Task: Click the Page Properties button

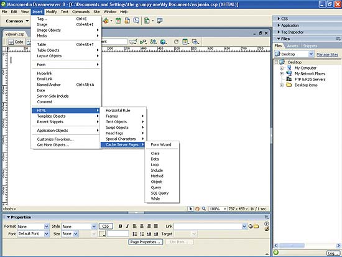Action: [x=146, y=242]
